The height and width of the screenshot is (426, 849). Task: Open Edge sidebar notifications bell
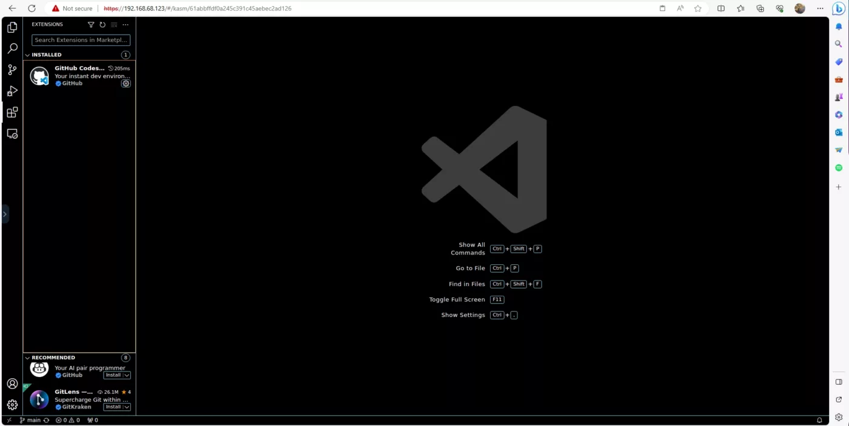(839, 27)
